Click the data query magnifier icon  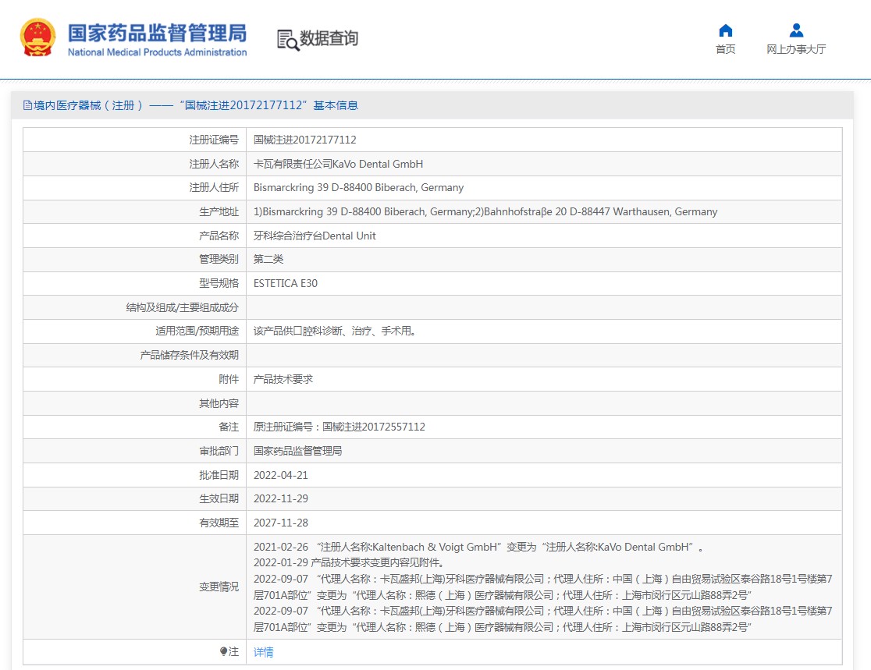click(288, 39)
